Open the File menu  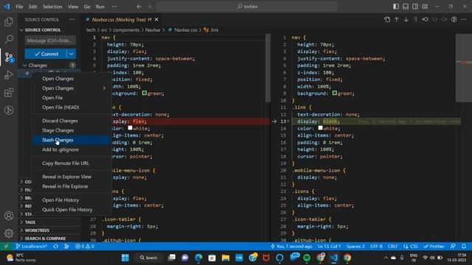[x=19, y=7]
